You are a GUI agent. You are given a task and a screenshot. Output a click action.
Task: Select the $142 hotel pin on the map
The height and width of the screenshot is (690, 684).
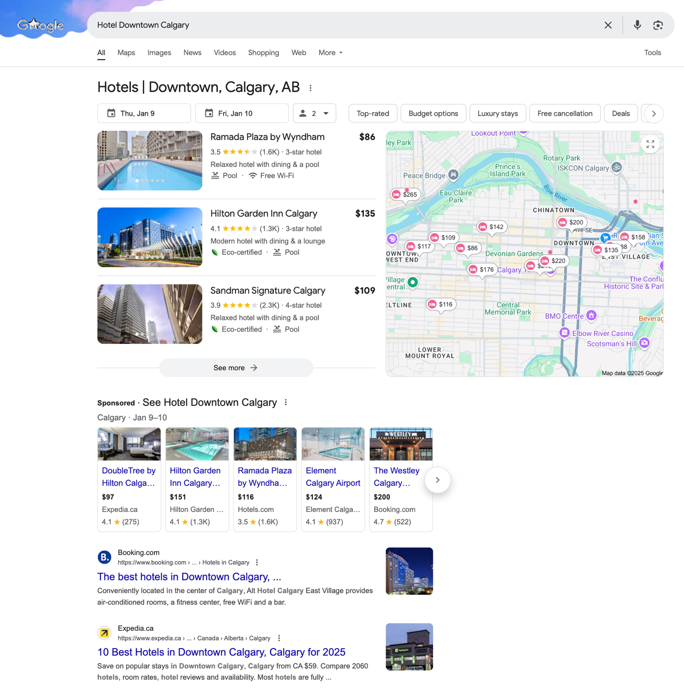[491, 227]
